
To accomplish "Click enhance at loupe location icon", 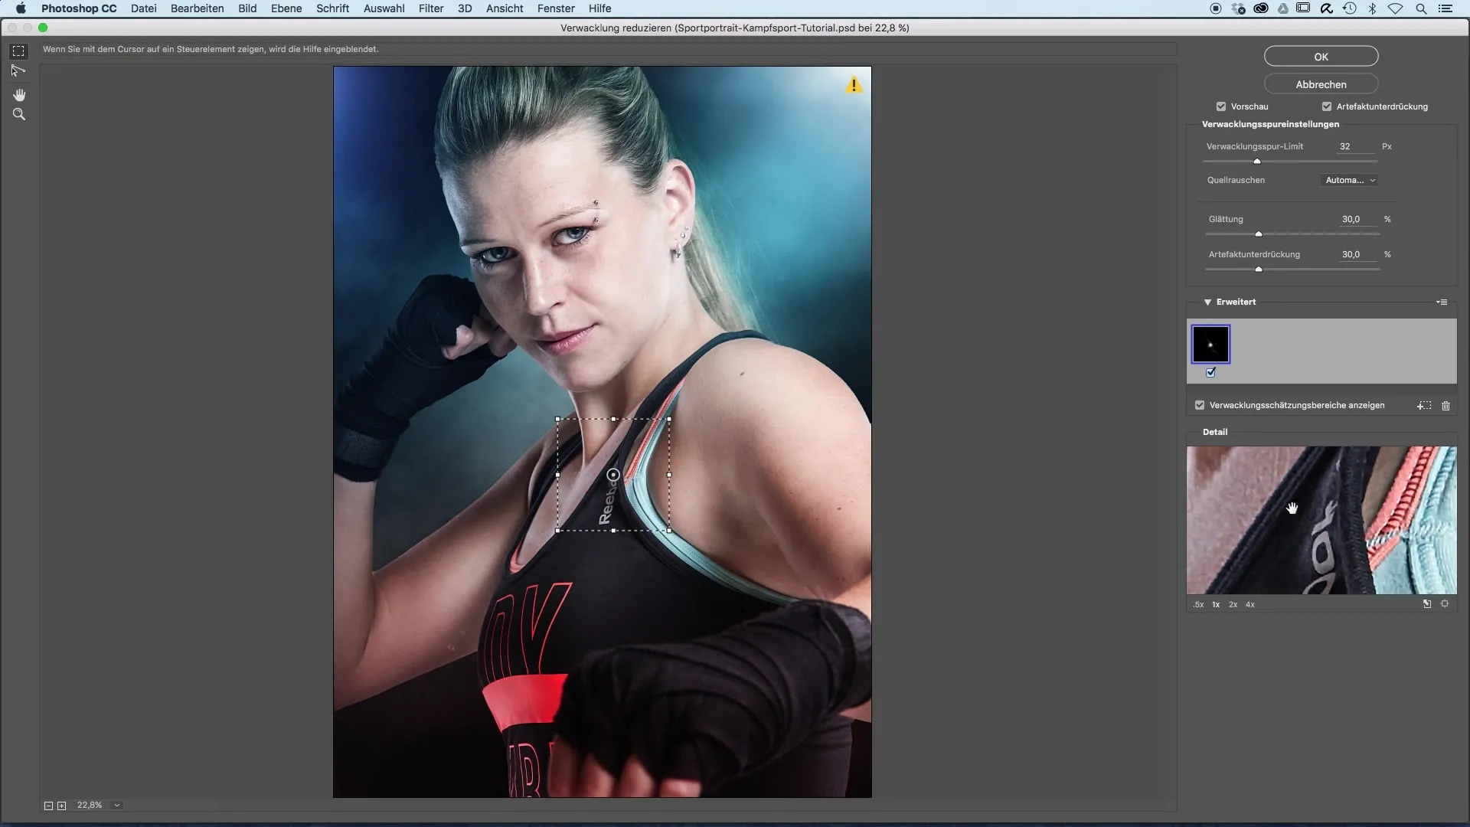I will 1445,604.
